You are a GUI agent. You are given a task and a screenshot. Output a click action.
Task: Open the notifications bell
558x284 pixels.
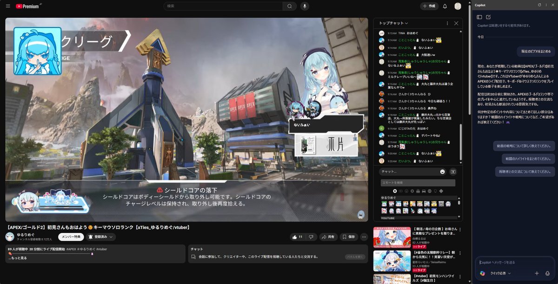(445, 6)
